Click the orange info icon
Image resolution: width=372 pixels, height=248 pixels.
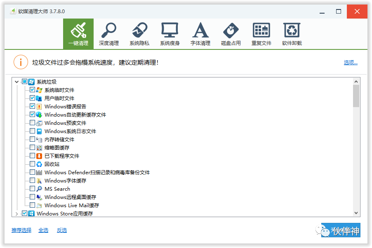click(21, 62)
